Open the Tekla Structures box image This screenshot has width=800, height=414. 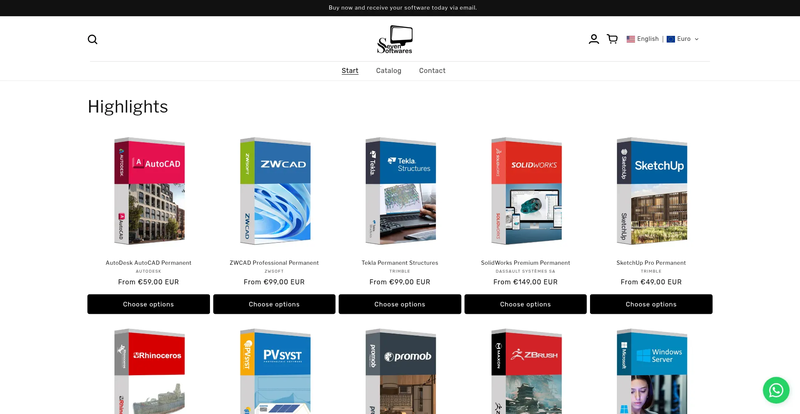[401, 191]
